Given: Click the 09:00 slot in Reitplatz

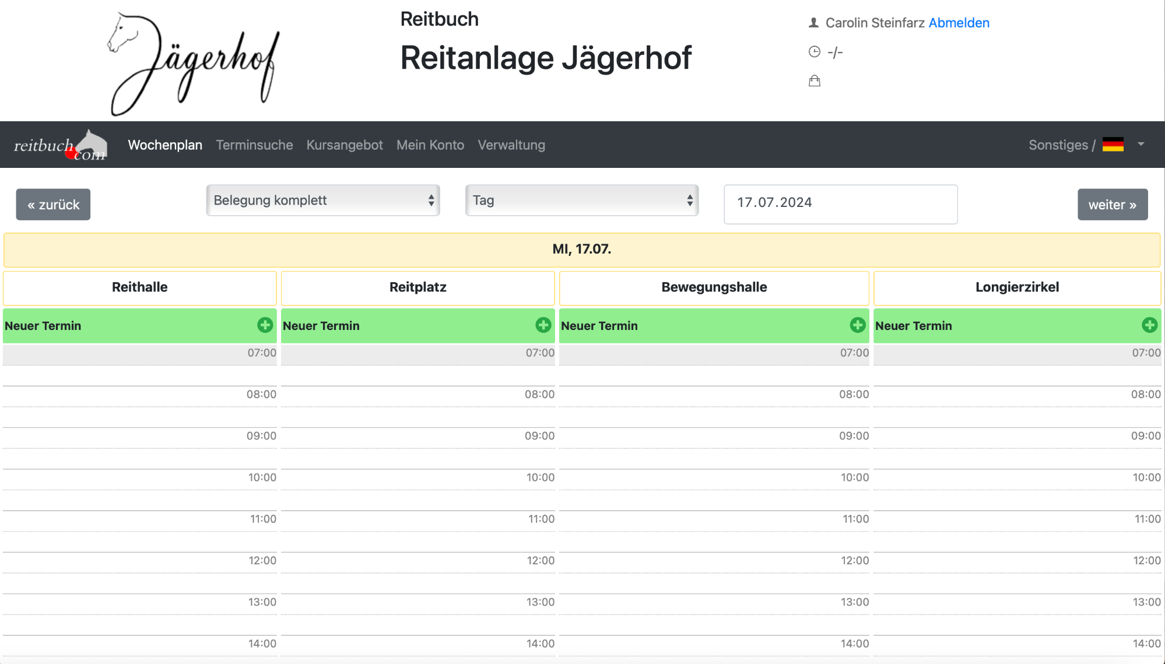Looking at the screenshot, I should point(417,438).
